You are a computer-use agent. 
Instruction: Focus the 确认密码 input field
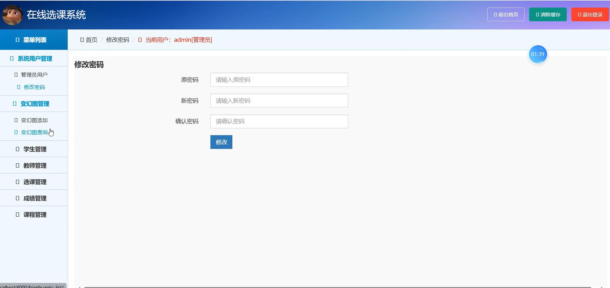pyautogui.click(x=279, y=121)
